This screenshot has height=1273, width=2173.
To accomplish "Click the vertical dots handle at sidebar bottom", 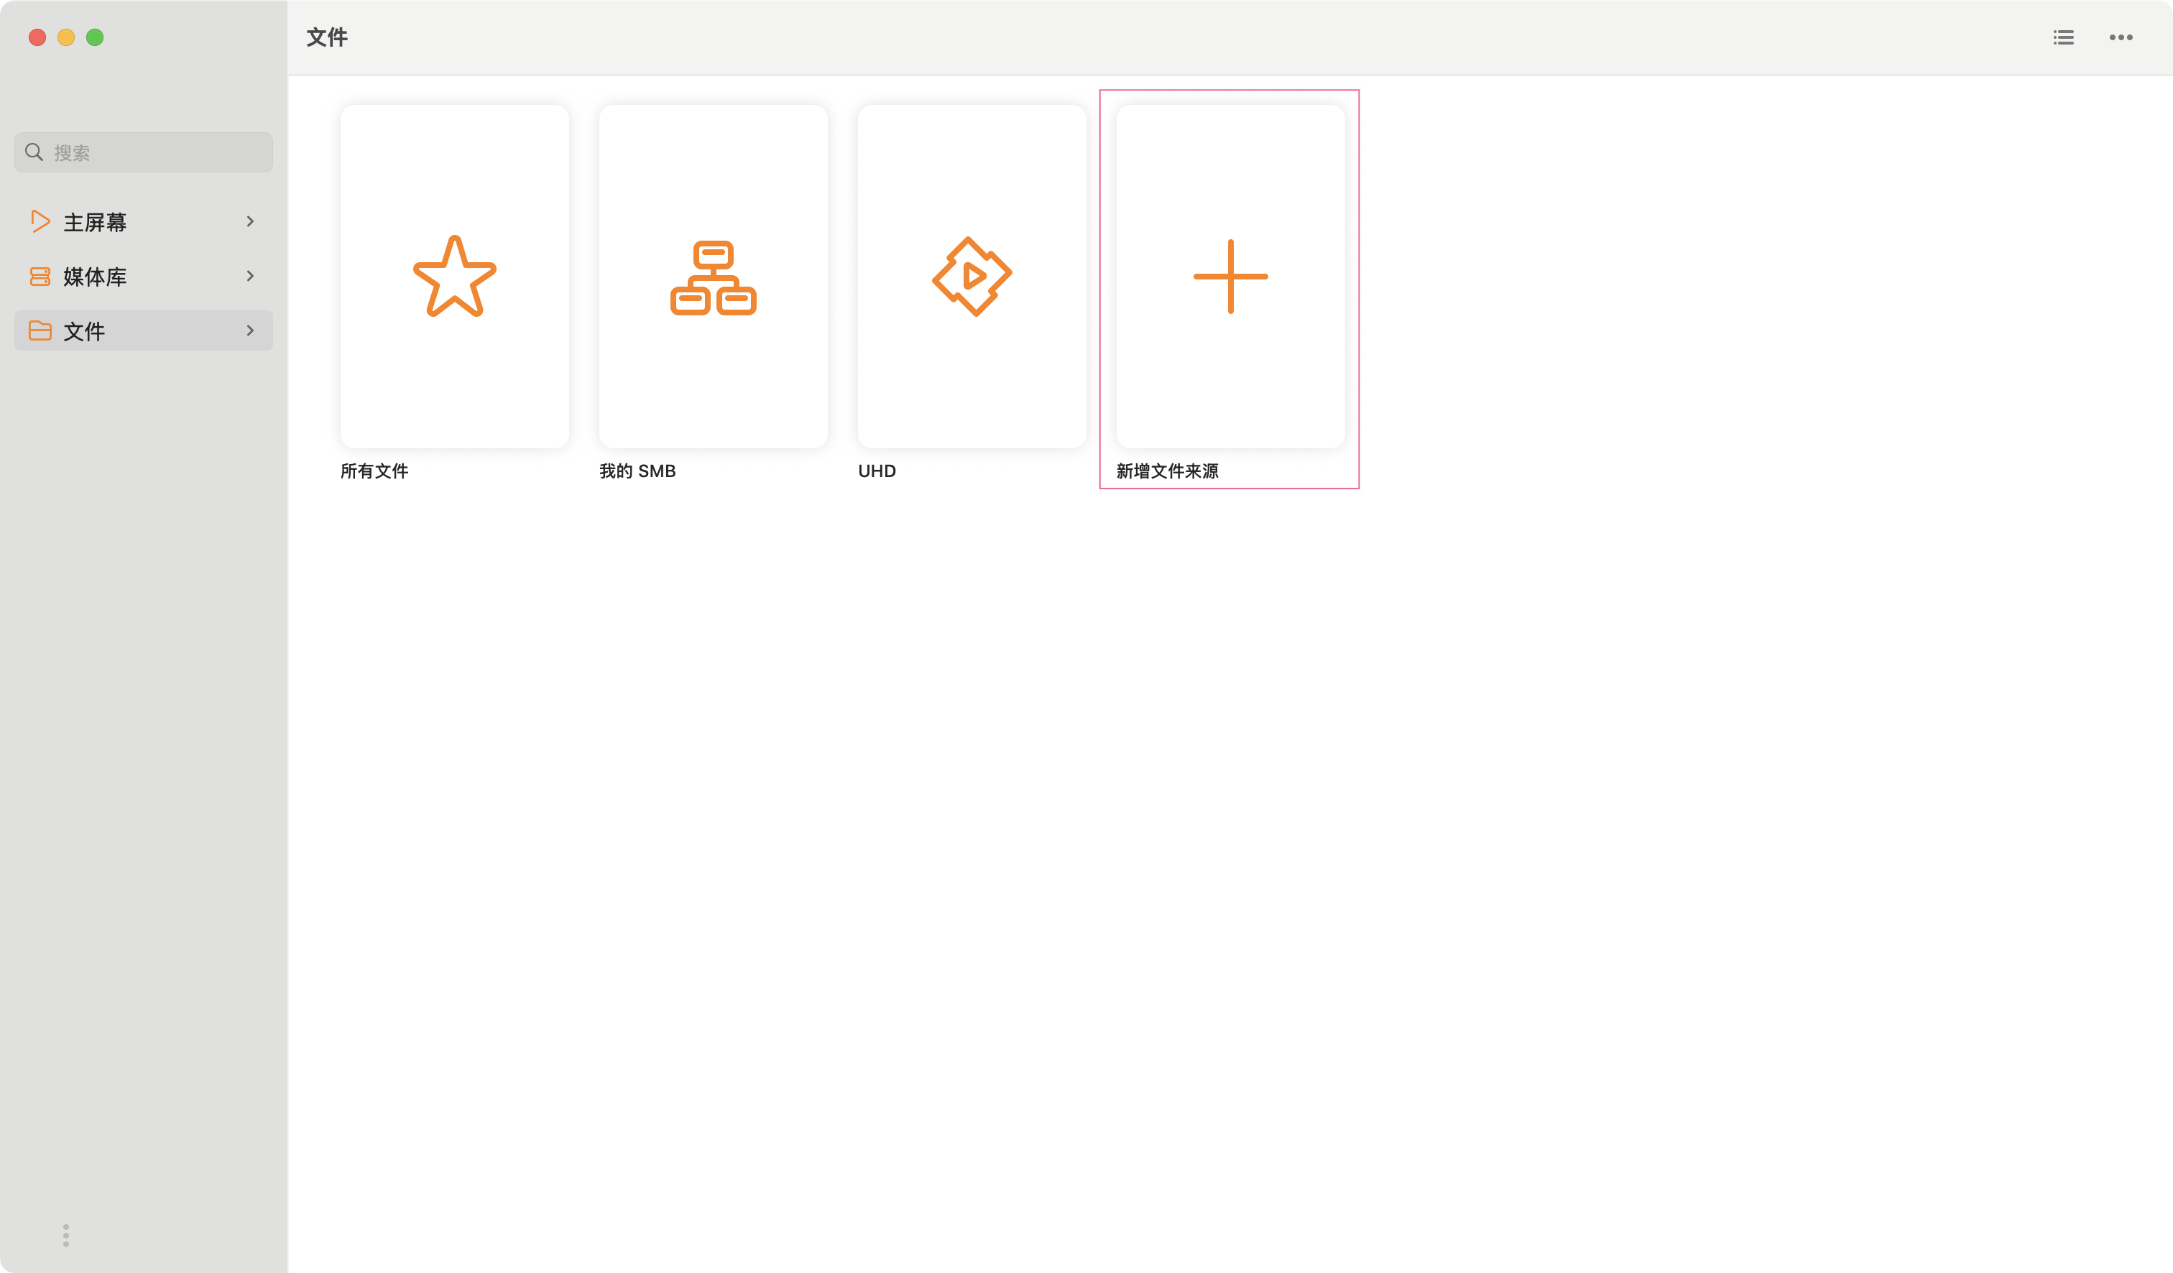I will (65, 1235).
